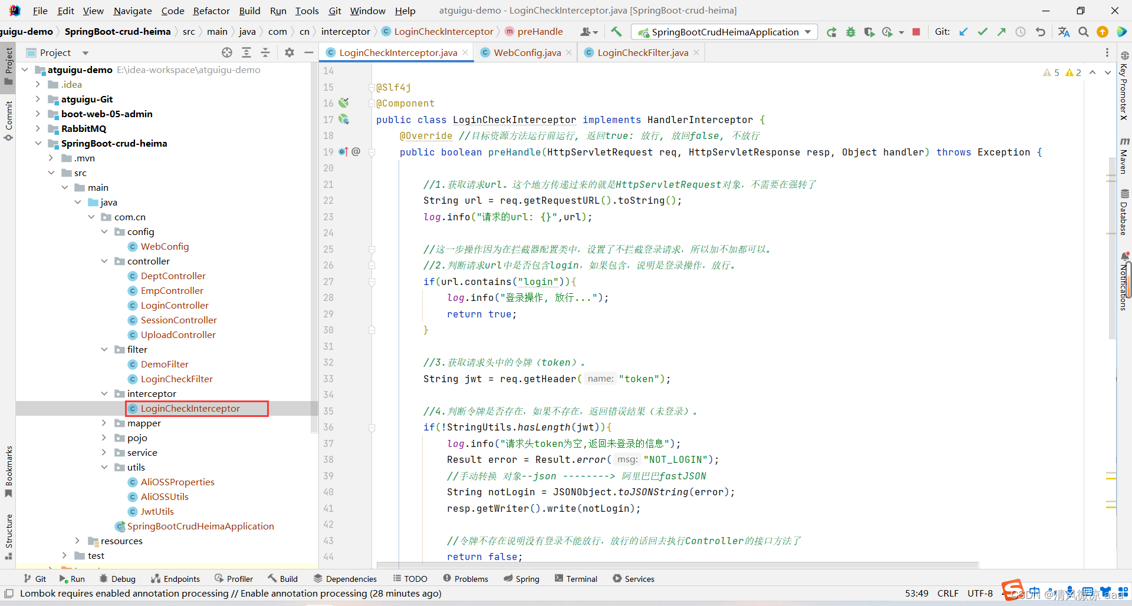Open the Services tool window
Screen dimensions: 1132x606
(634, 579)
